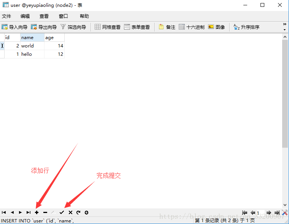Image resolution: width=289 pixels, height=224 pixels.
Task: Go to the next page arrow
Action: pos(269,213)
